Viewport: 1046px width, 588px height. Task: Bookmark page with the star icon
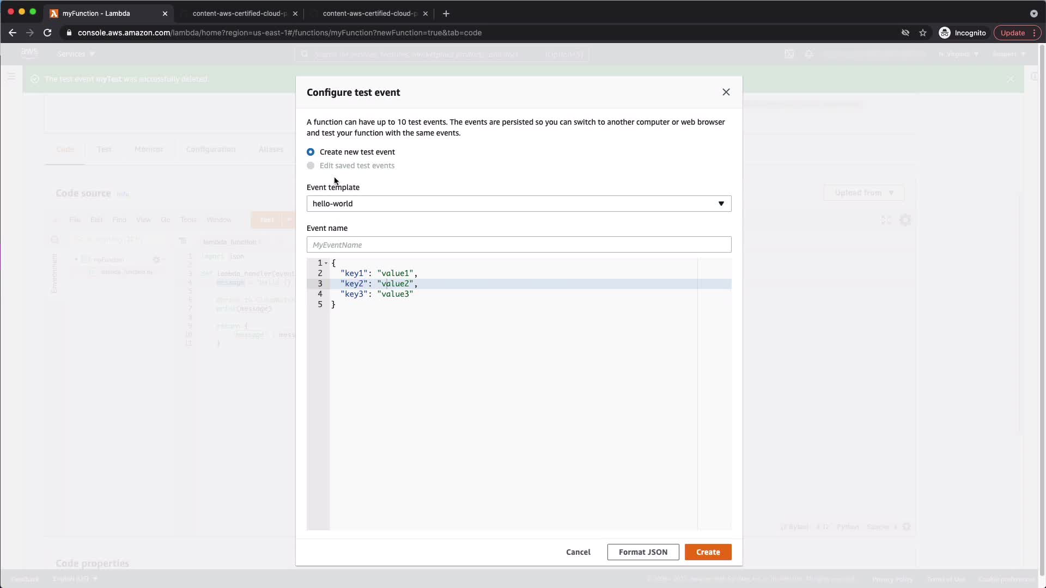923,33
